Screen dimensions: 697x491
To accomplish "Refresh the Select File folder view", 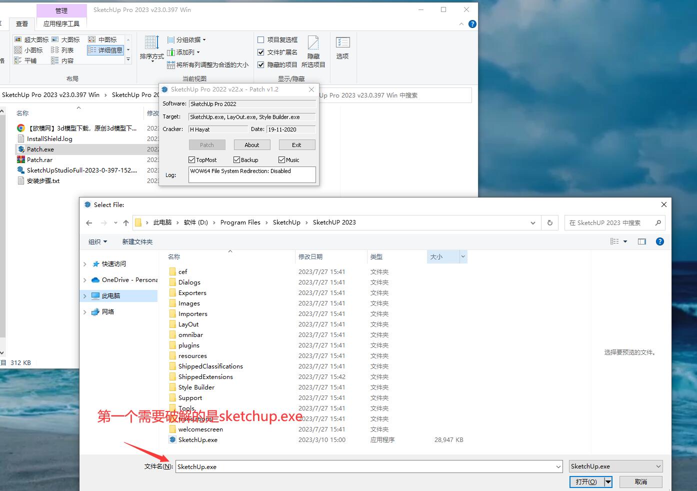I will tap(550, 223).
